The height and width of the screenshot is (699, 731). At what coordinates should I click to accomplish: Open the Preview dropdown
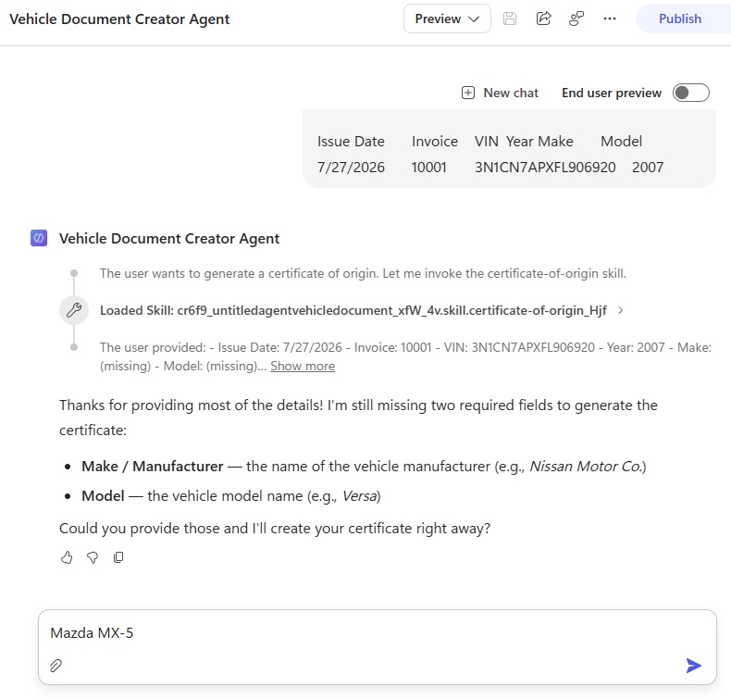point(447,19)
